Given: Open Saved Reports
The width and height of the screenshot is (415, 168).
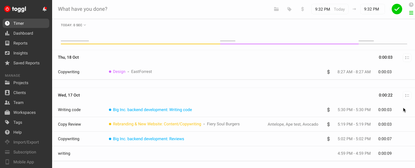Looking at the screenshot, I should (26, 63).
